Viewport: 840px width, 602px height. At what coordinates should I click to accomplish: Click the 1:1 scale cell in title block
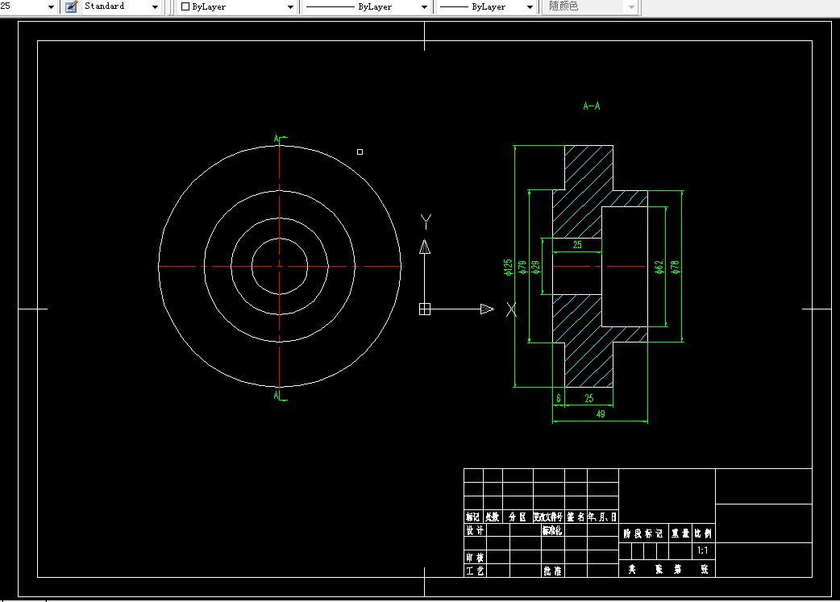pos(703,550)
